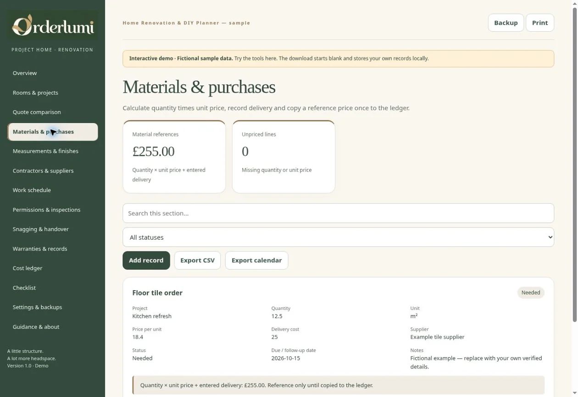Click the Orderlumi logo
Image resolution: width=578 pixels, height=397 pixels.
tap(52, 25)
